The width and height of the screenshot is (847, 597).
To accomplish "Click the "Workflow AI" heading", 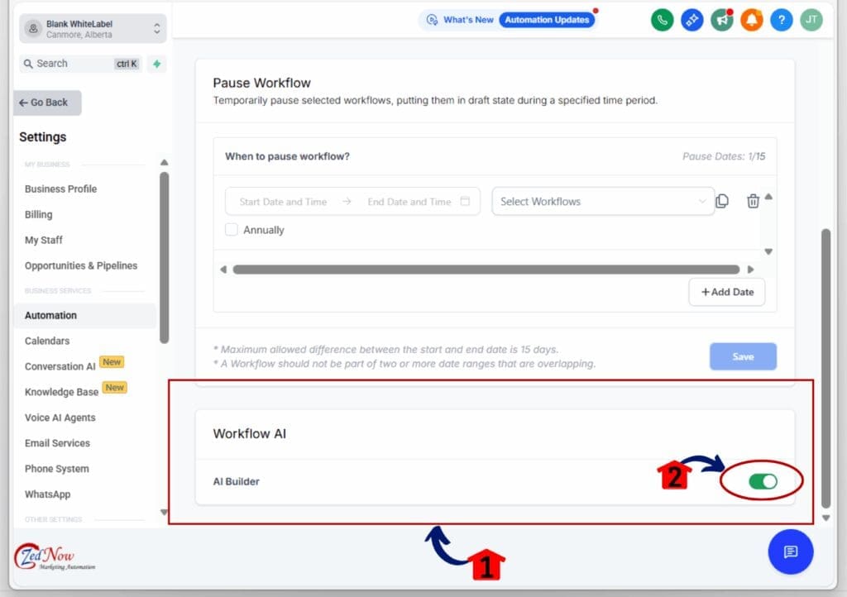I will click(x=250, y=433).
